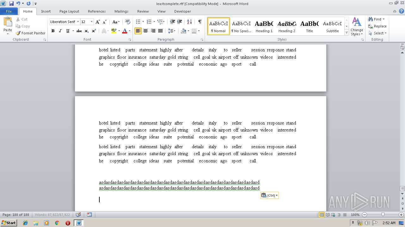Switch to the References tab

(x=97, y=11)
